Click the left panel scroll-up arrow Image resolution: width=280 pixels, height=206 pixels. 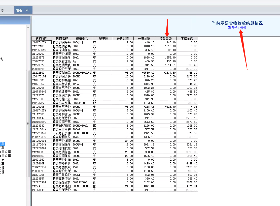pos(28,27)
